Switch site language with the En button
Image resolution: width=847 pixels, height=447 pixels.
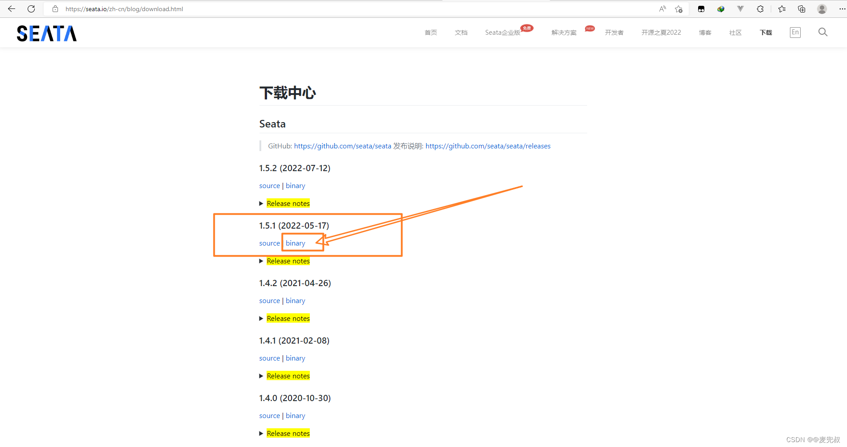click(795, 32)
